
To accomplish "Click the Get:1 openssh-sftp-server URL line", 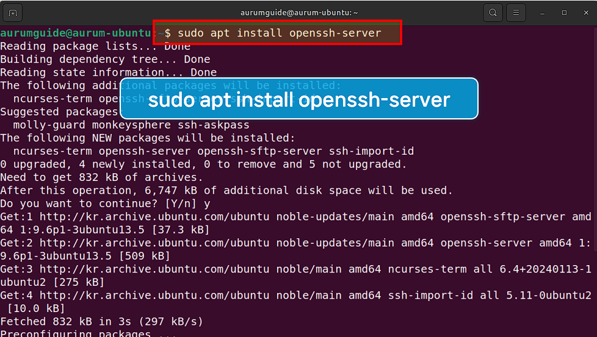I will tap(295, 216).
